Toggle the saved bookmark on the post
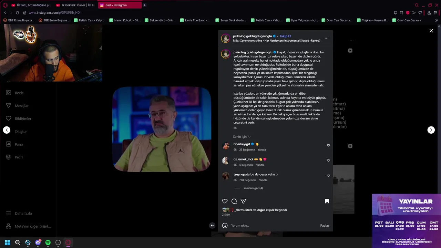Image resolution: width=441 pixels, height=248 pixels. click(327, 201)
